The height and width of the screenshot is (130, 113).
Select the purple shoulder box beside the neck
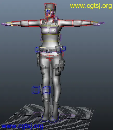tap(56, 18)
